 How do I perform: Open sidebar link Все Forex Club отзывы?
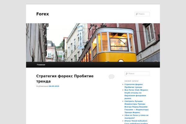[136, 94]
